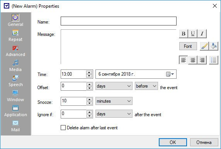
Task: Close the New Alarm Properties dialog
Action: coord(215,6)
